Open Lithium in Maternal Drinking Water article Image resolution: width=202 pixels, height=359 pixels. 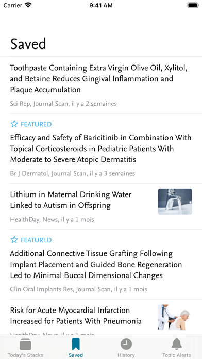tap(101, 206)
